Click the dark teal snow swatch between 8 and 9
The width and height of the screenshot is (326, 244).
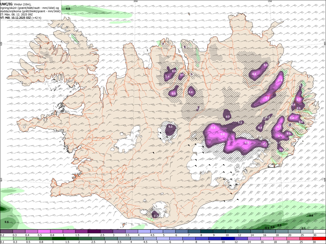[206, 232]
